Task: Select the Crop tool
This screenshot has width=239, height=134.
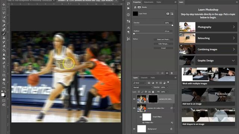Action: 4,21
